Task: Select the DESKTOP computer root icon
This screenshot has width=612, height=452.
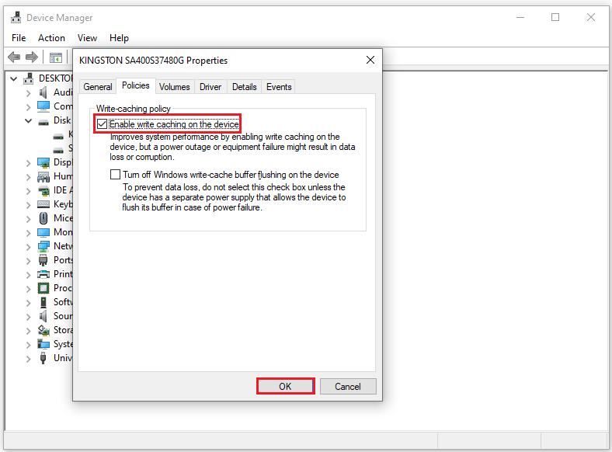Action: [29, 78]
